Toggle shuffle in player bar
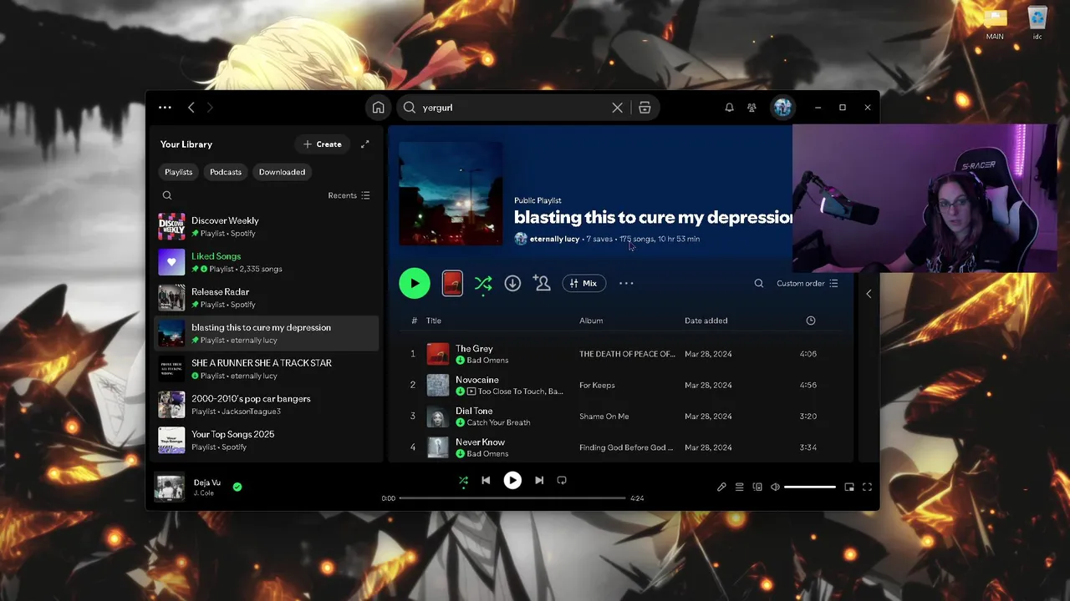1070x601 pixels. (x=463, y=481)
